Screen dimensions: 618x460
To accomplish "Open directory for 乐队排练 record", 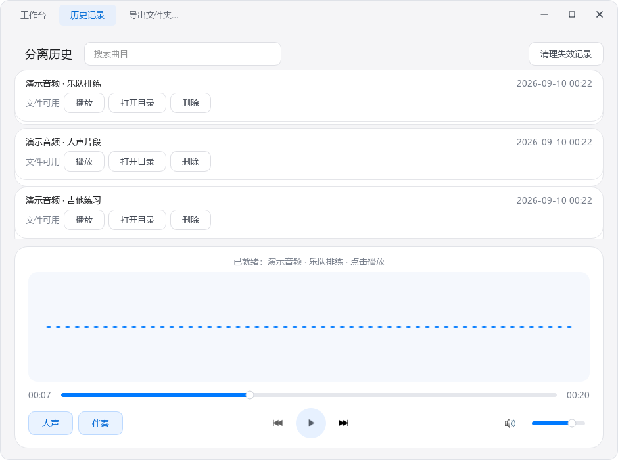I will click(x=137, y=103).
